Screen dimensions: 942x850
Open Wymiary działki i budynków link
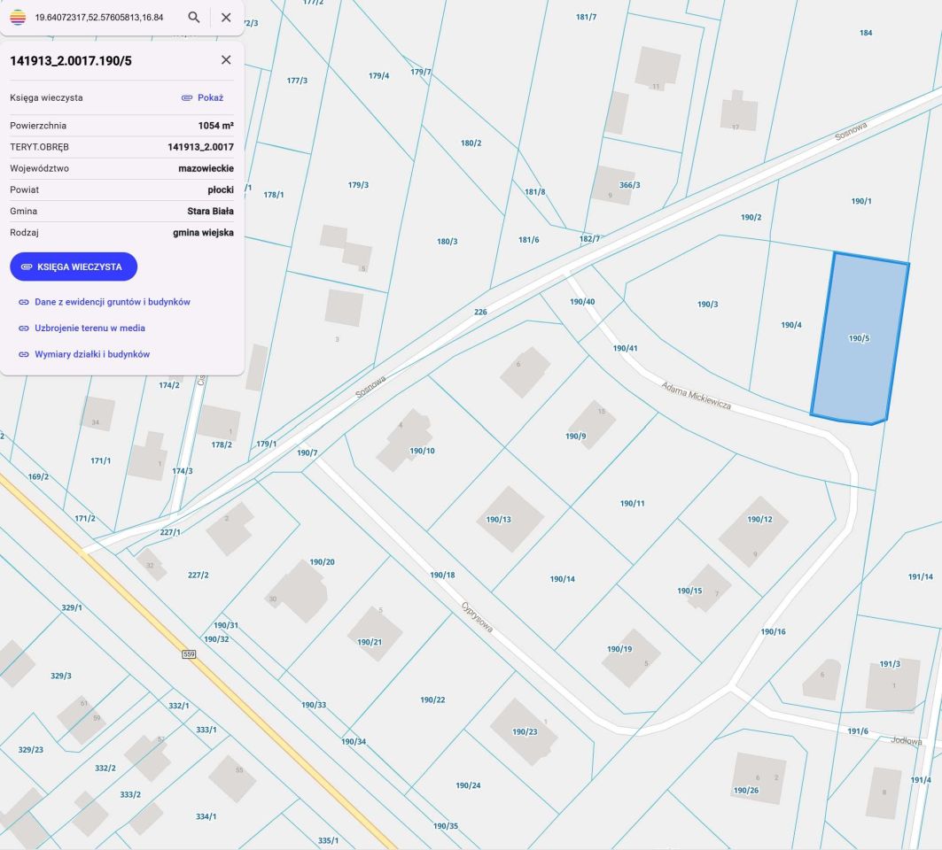coord(92,354)
